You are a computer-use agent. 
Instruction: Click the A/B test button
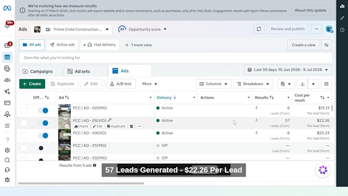121,84
